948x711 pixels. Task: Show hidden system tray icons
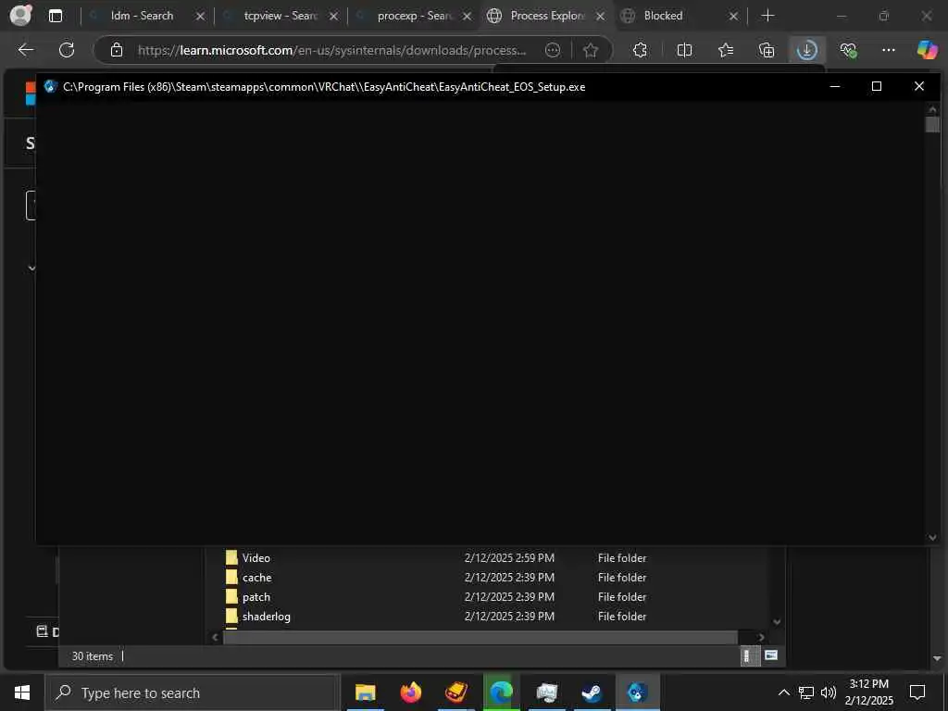pyautogui.click(x=783, y=692)
